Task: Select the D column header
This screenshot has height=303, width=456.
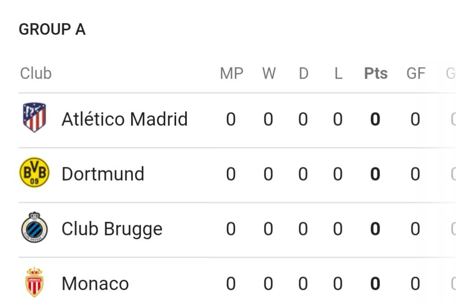Action: pyautogui.click(x=303, y=73)
